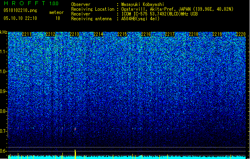
Task: Click the HROFFT 1.0.0 title text
Action: (31, 3)
